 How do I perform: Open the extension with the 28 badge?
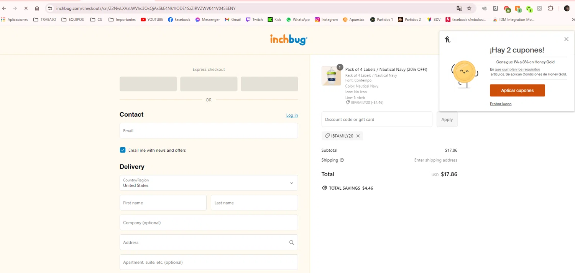tap(507, 9)
